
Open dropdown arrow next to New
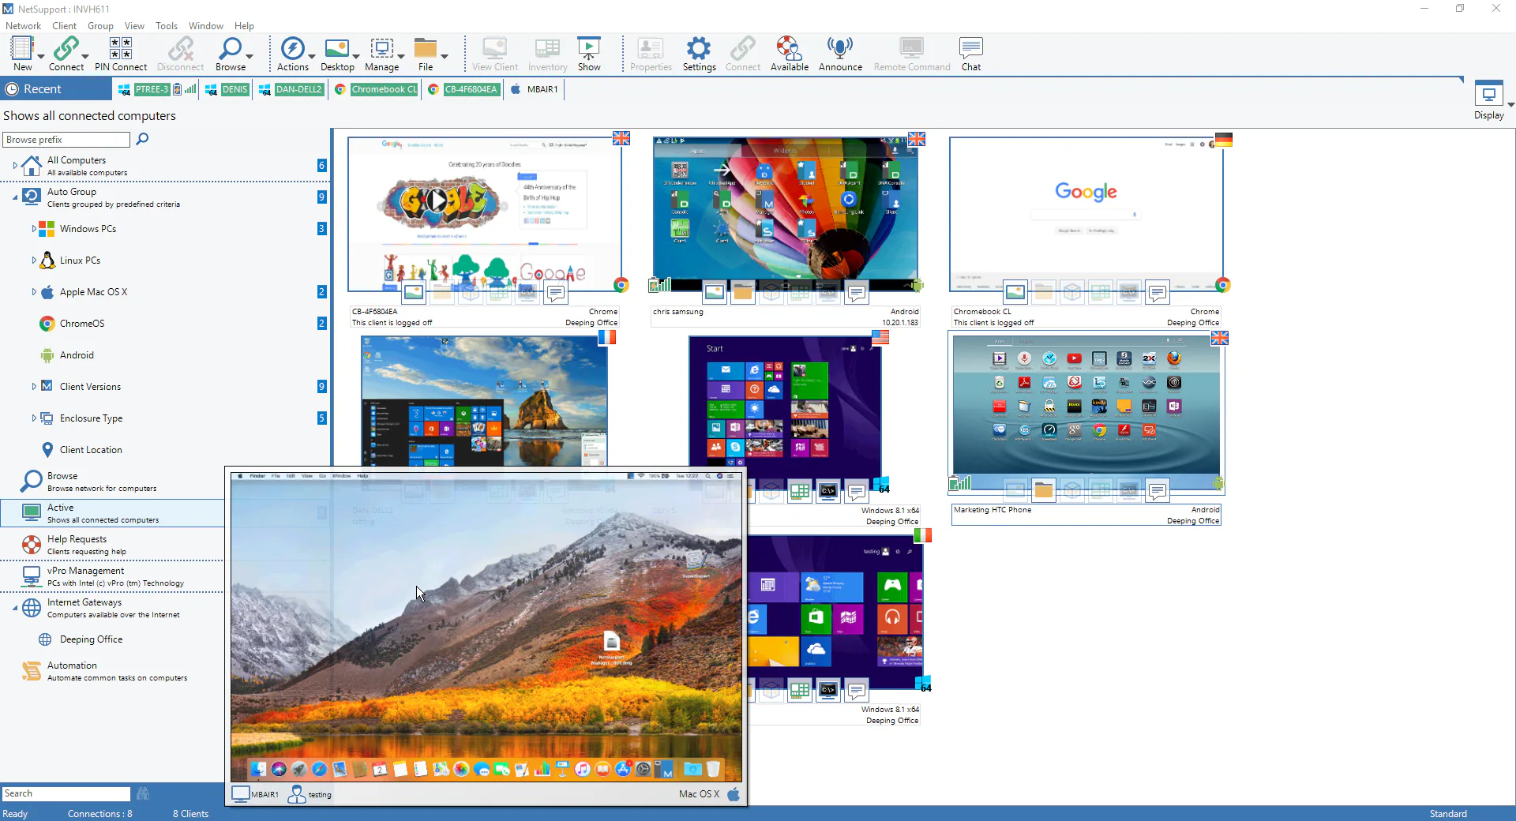tap(41, 56)
